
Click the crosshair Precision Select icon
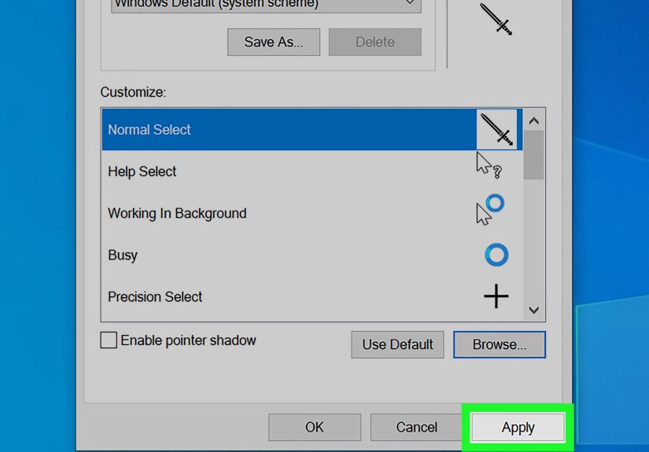[x=496, y=296]
